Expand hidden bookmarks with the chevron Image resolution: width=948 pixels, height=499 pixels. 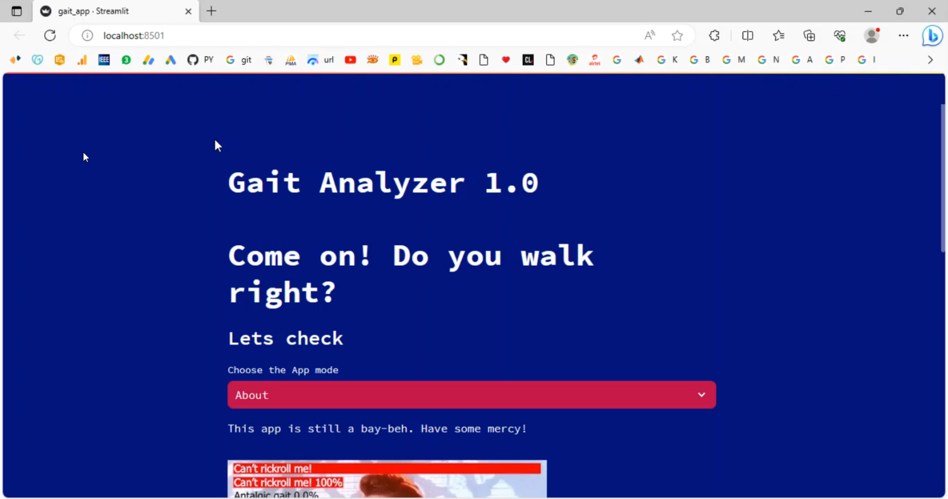coord(930,59)
